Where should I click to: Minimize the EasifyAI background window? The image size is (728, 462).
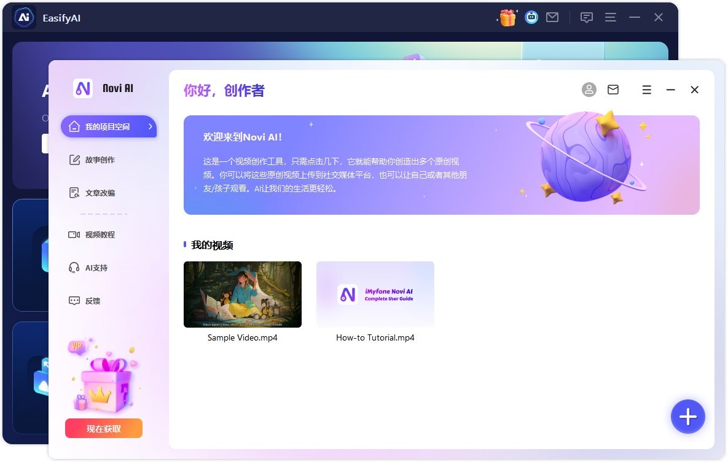pyautogui.click(x=635, y=17)
